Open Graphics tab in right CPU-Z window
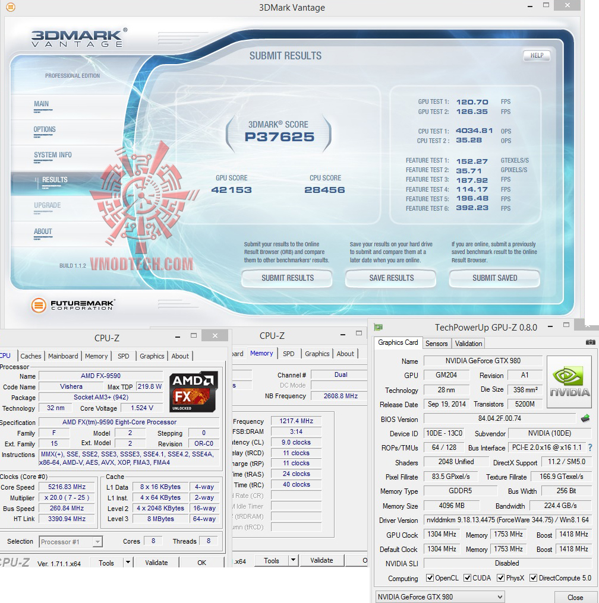 [317, 354]
